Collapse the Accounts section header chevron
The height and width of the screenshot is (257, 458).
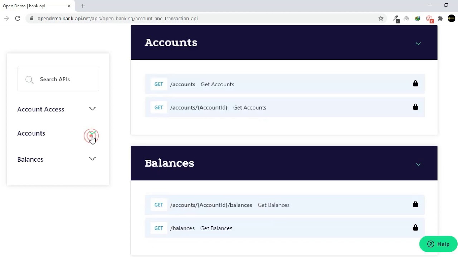418,44
